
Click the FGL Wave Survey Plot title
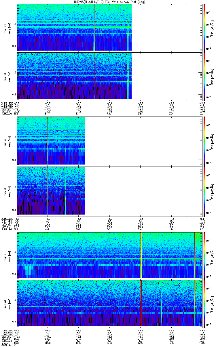click(109, 2)
